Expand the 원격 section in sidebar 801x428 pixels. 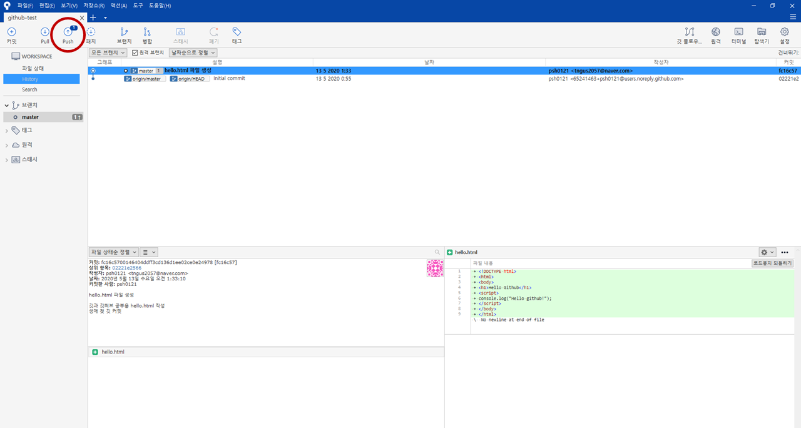7,145
